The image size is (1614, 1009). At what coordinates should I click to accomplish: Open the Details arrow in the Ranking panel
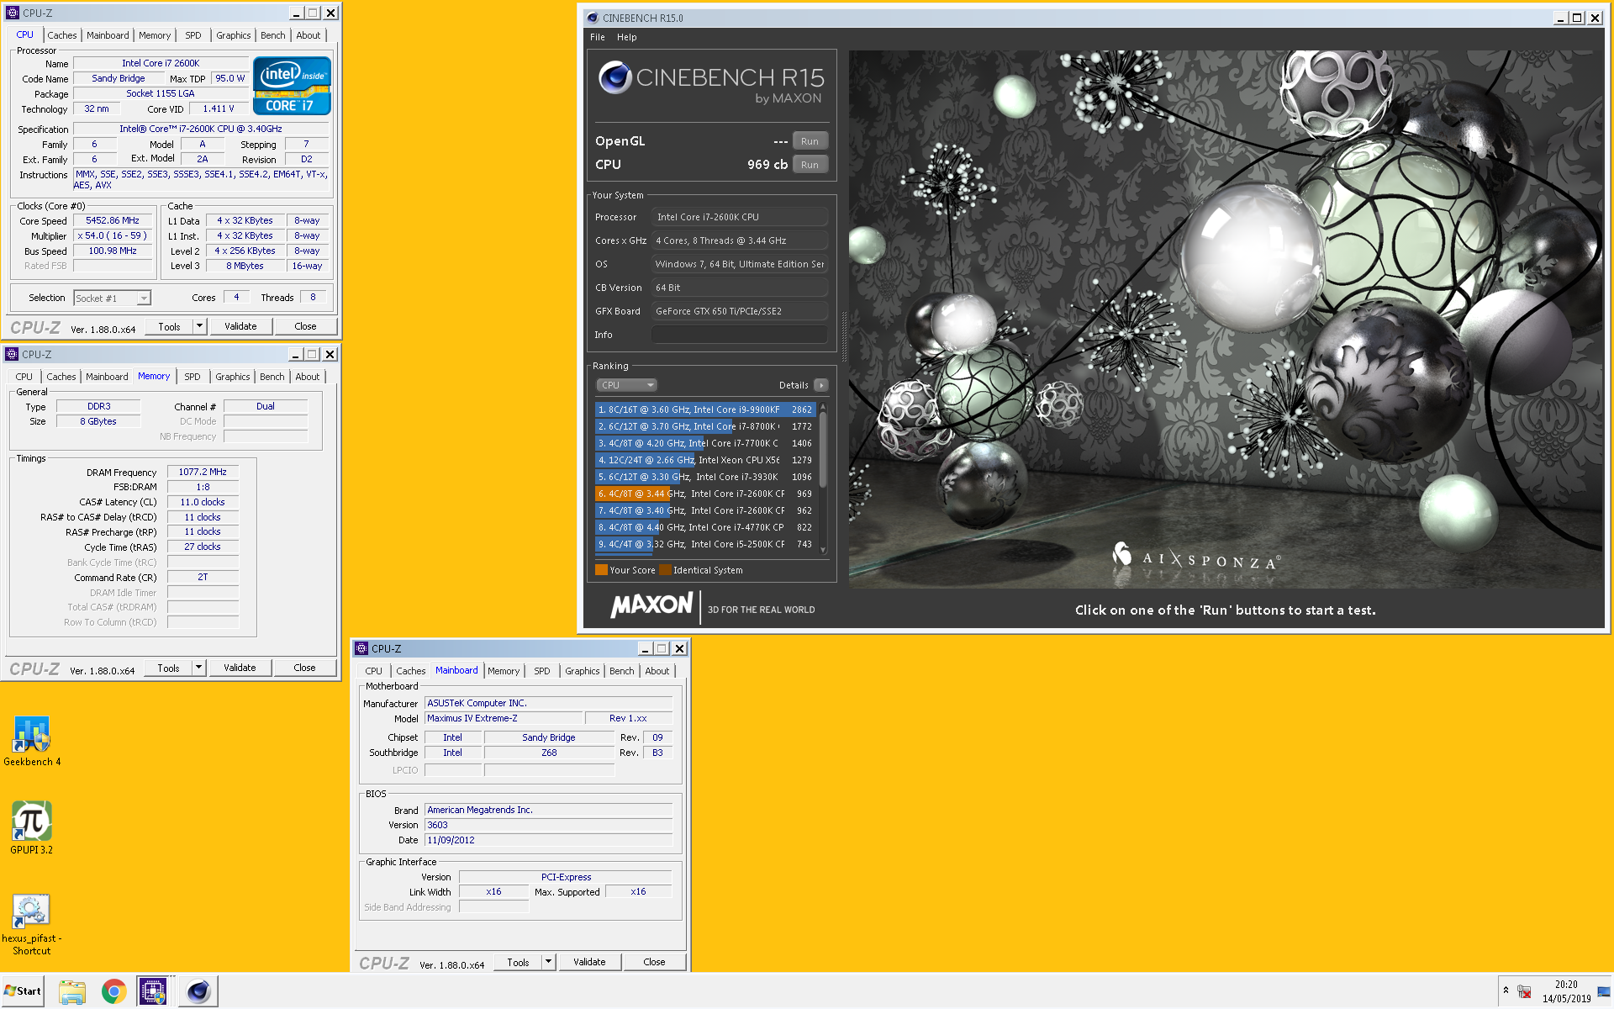click(x=821, y=385)
